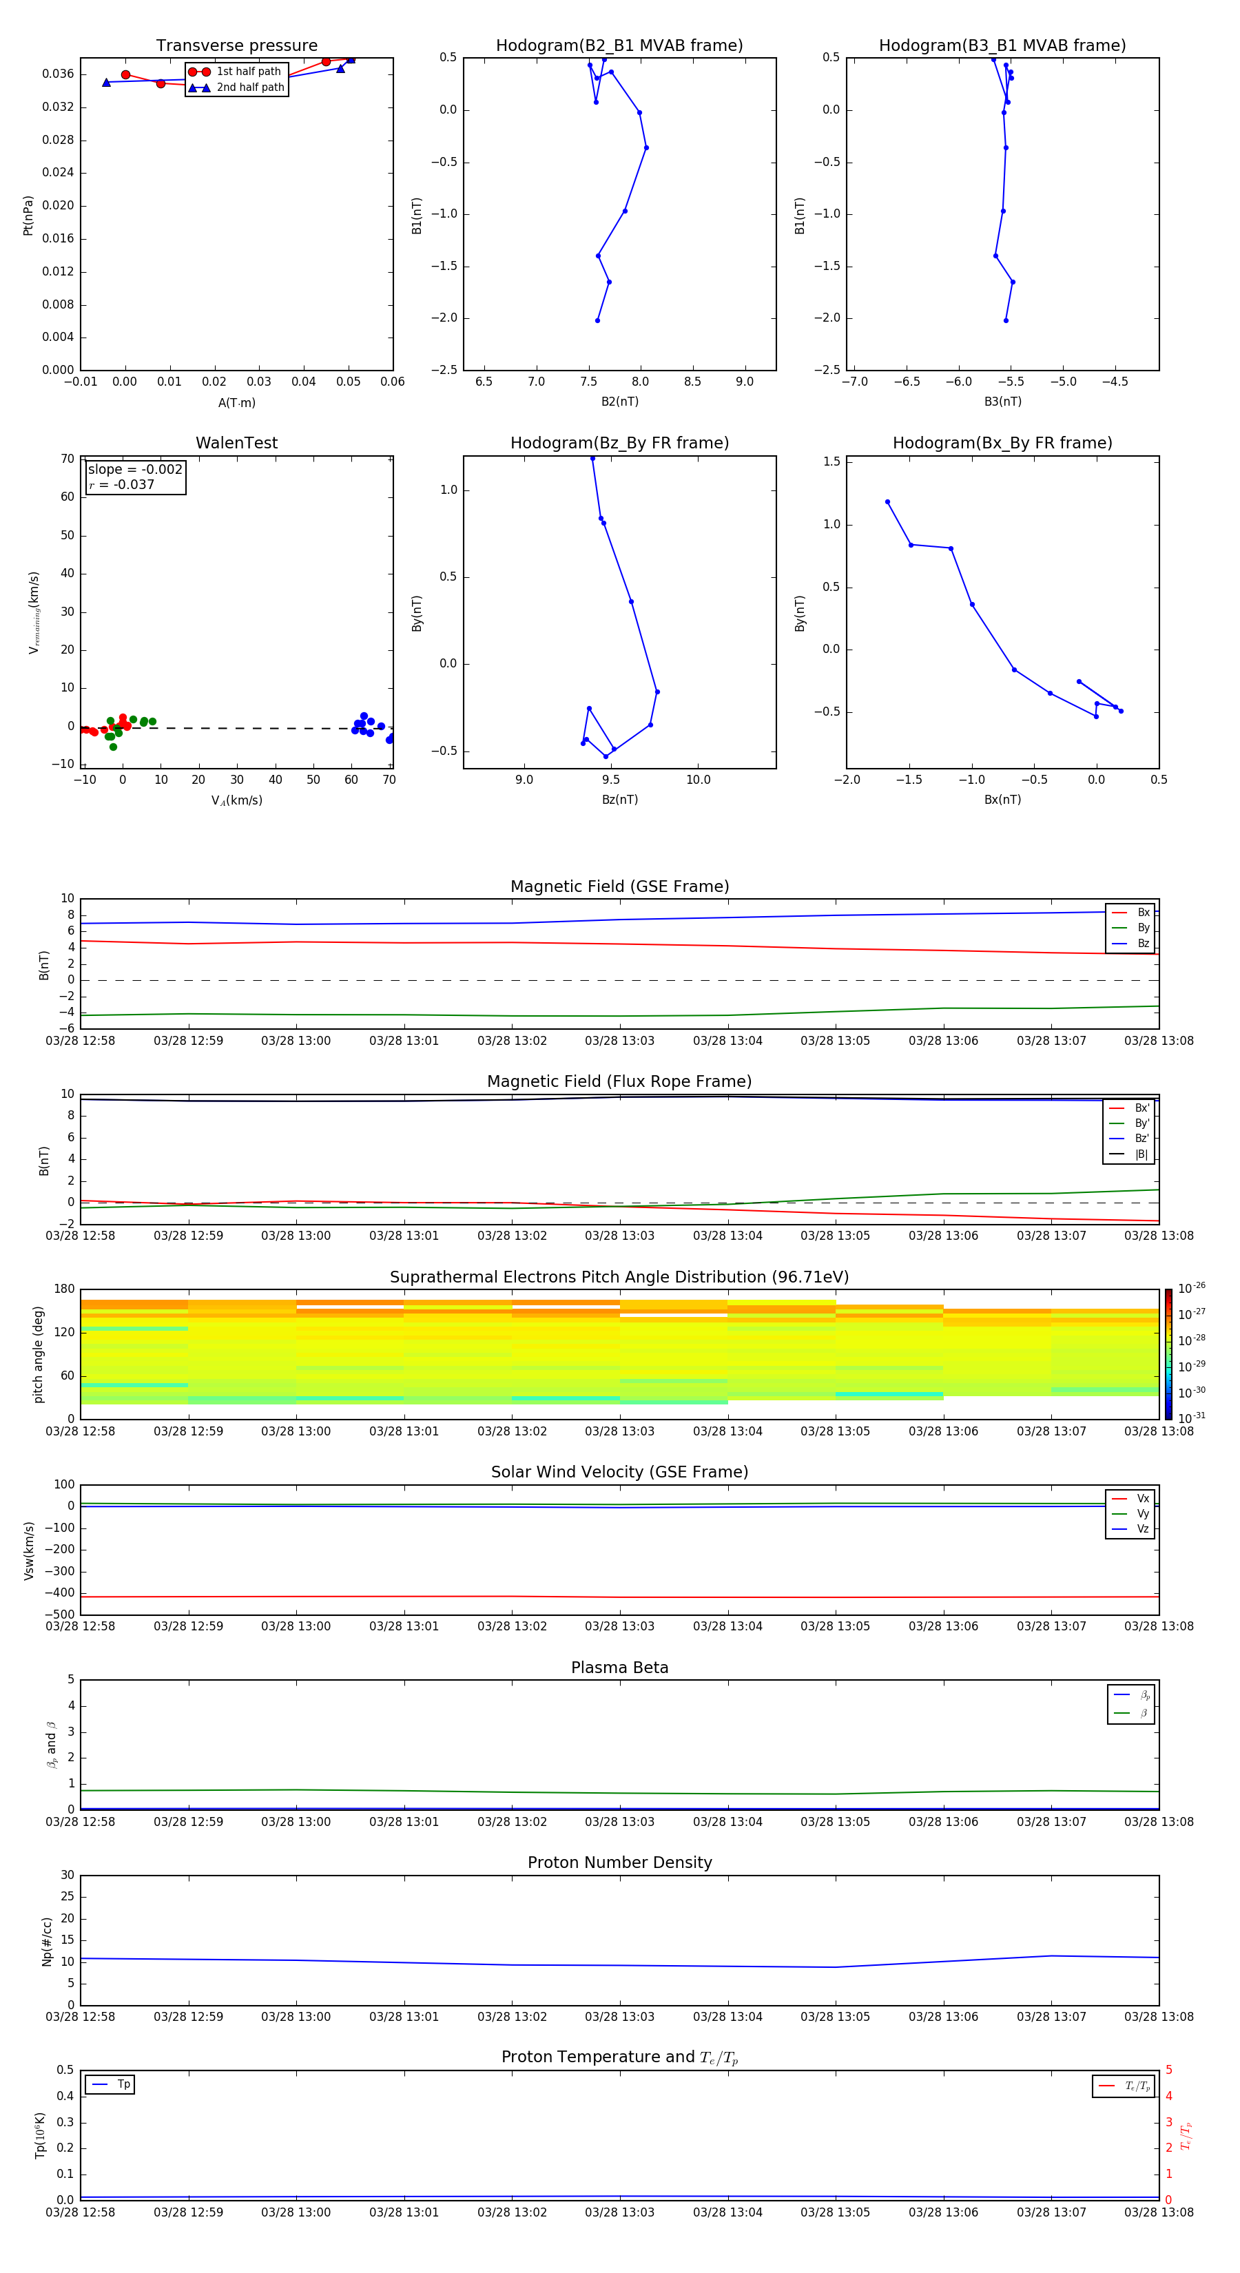Click the red 'Te/Tp' right-side axis label
This screenshot has width=1240, height=2273.
coord(1186,2135)
